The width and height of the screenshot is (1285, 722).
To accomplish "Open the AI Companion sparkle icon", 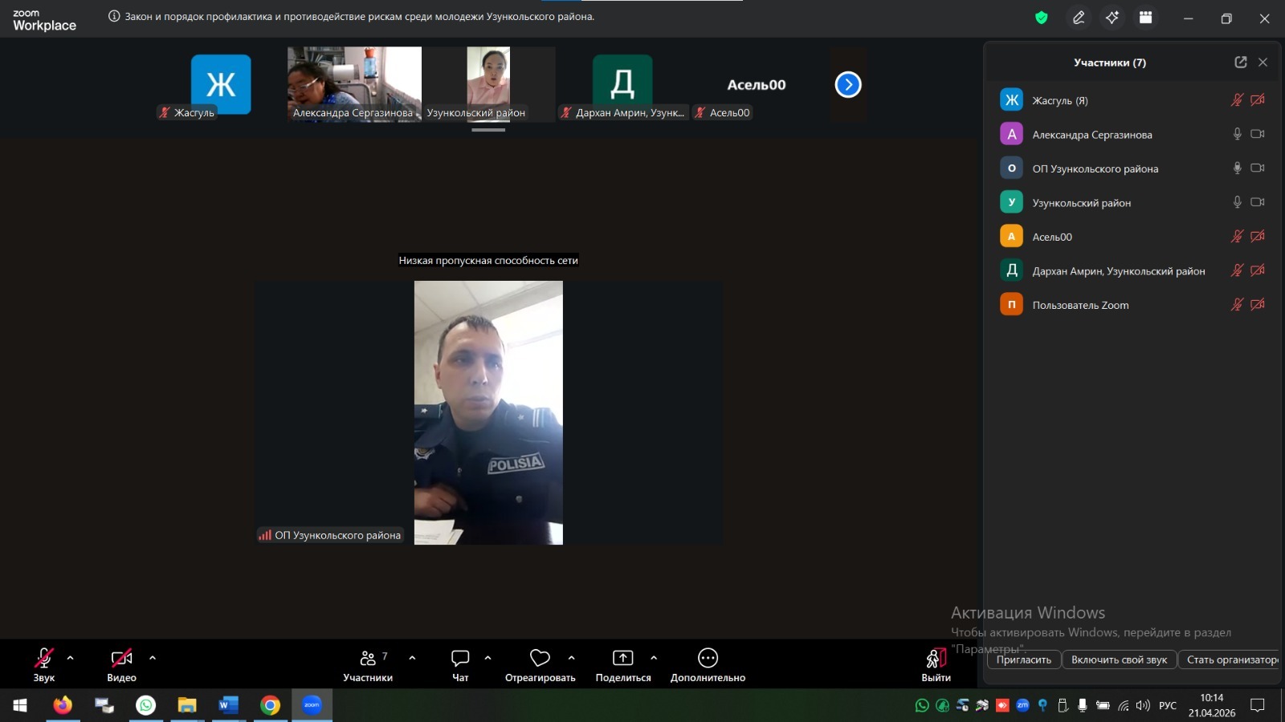I will tap(1112, 18).
